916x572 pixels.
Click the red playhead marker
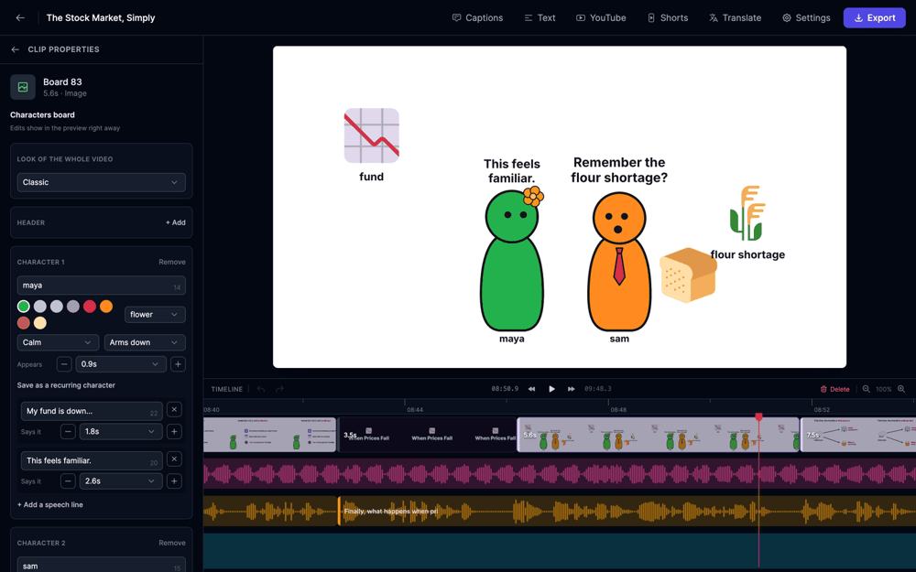coord(758,416)
